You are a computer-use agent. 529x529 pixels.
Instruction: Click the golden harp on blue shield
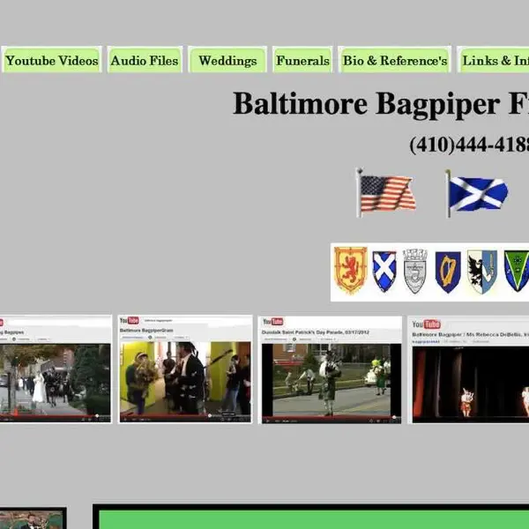point(448,272)
